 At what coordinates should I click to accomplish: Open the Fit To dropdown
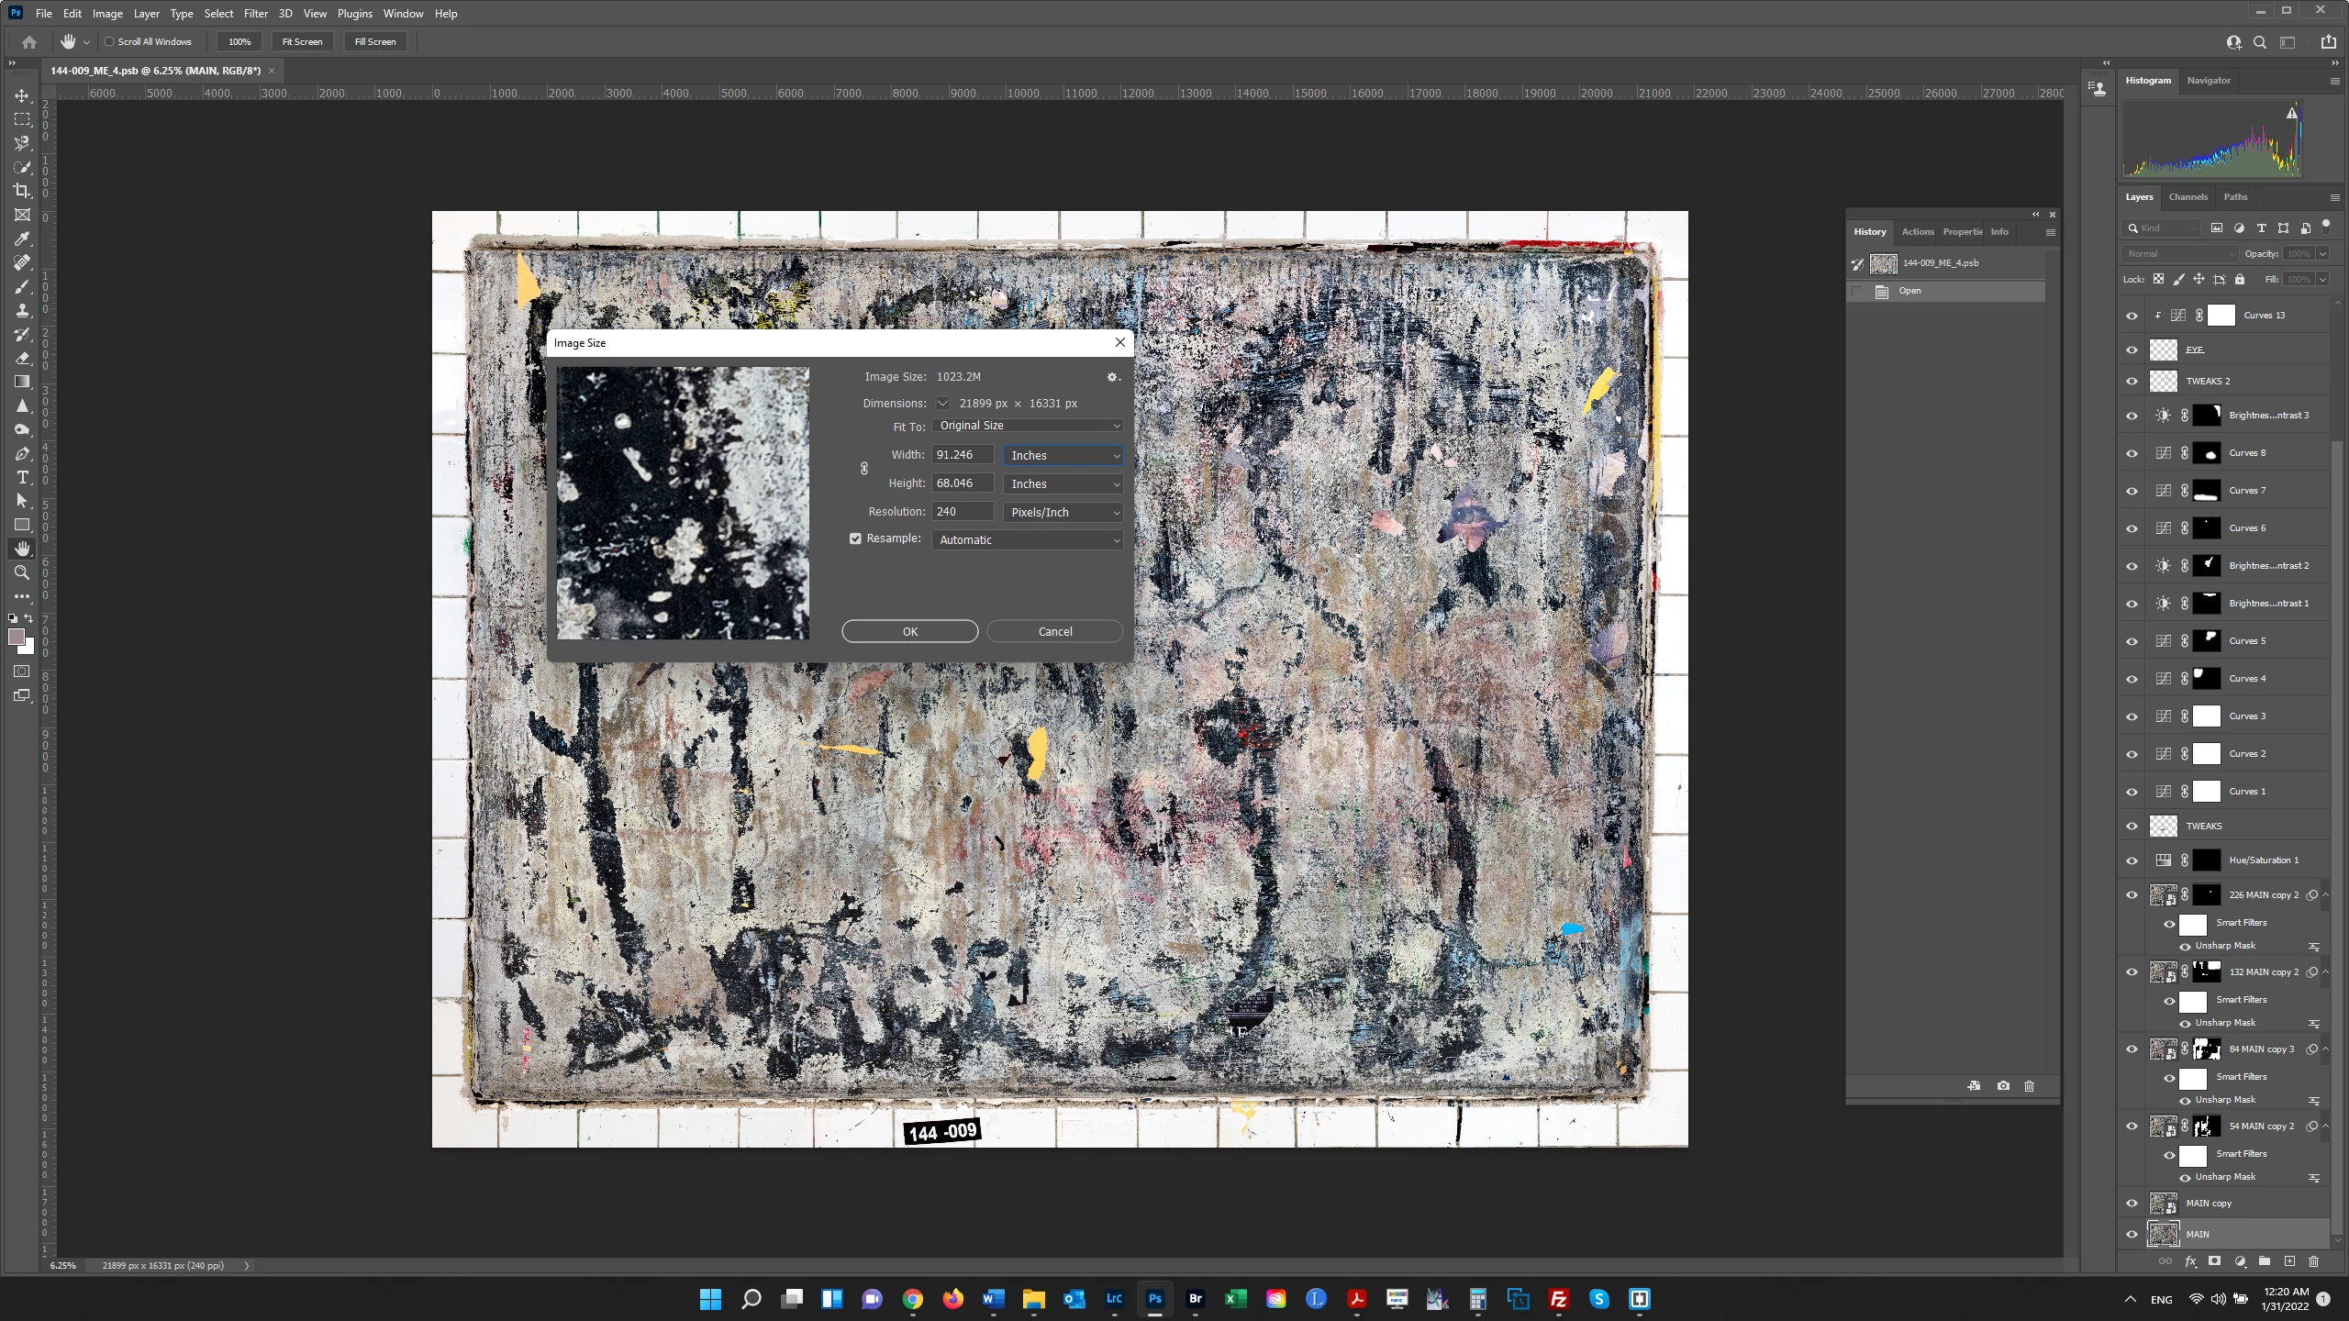tap(1028, 426)
